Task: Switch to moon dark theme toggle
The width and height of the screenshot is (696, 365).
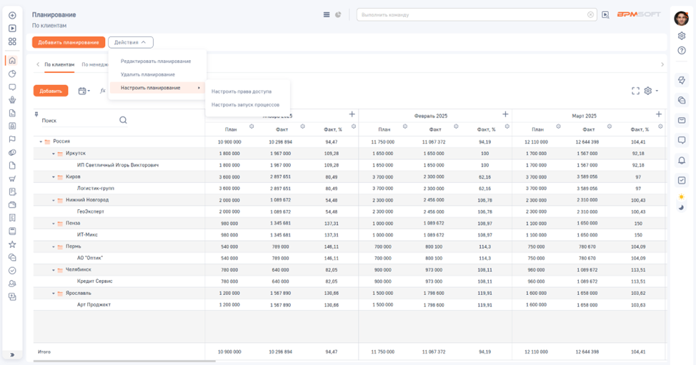Action: click(682, 207)
